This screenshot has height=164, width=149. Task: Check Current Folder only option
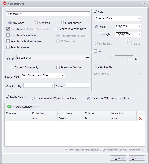pyautogui.click(x=12, y=67)
